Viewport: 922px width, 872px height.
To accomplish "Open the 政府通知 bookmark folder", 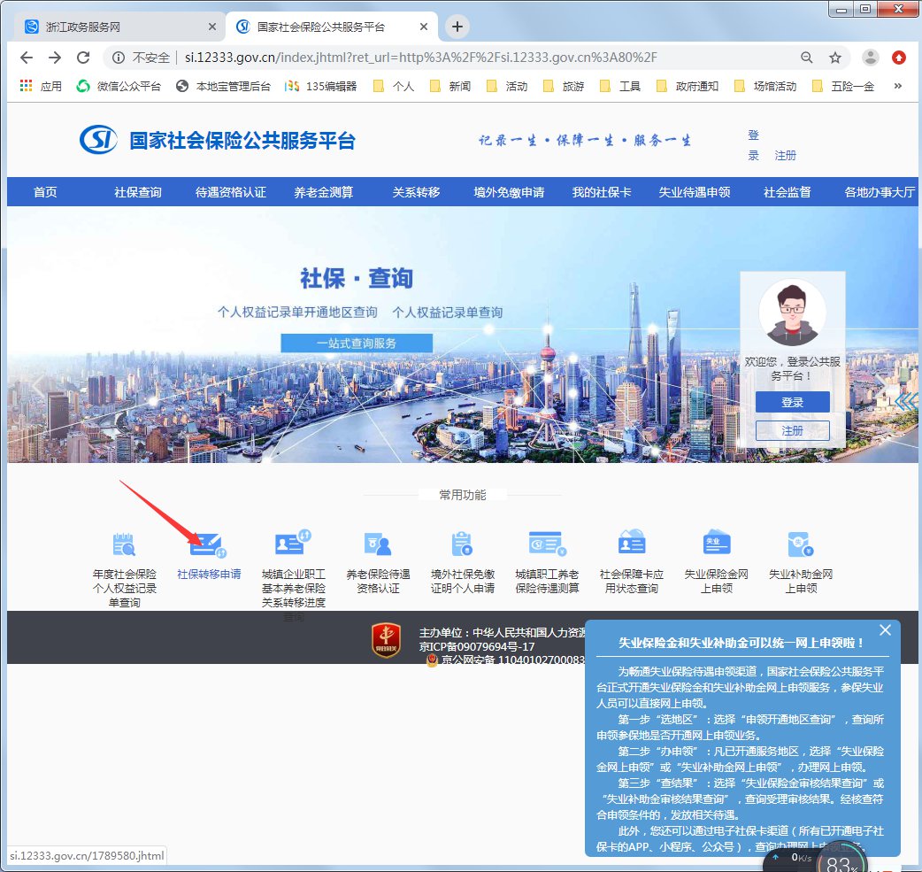I will [688, 86].
